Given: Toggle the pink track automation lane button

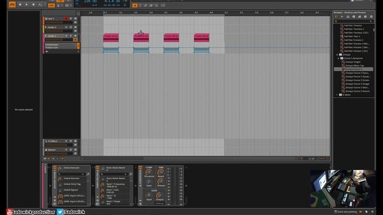Looking at the screenshot, I should coord(75,40).
